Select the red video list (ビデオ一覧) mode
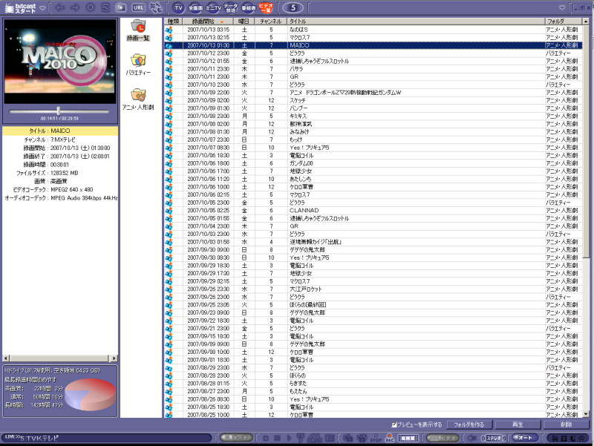This screenshot has height=446, width=594. [266, 7]
